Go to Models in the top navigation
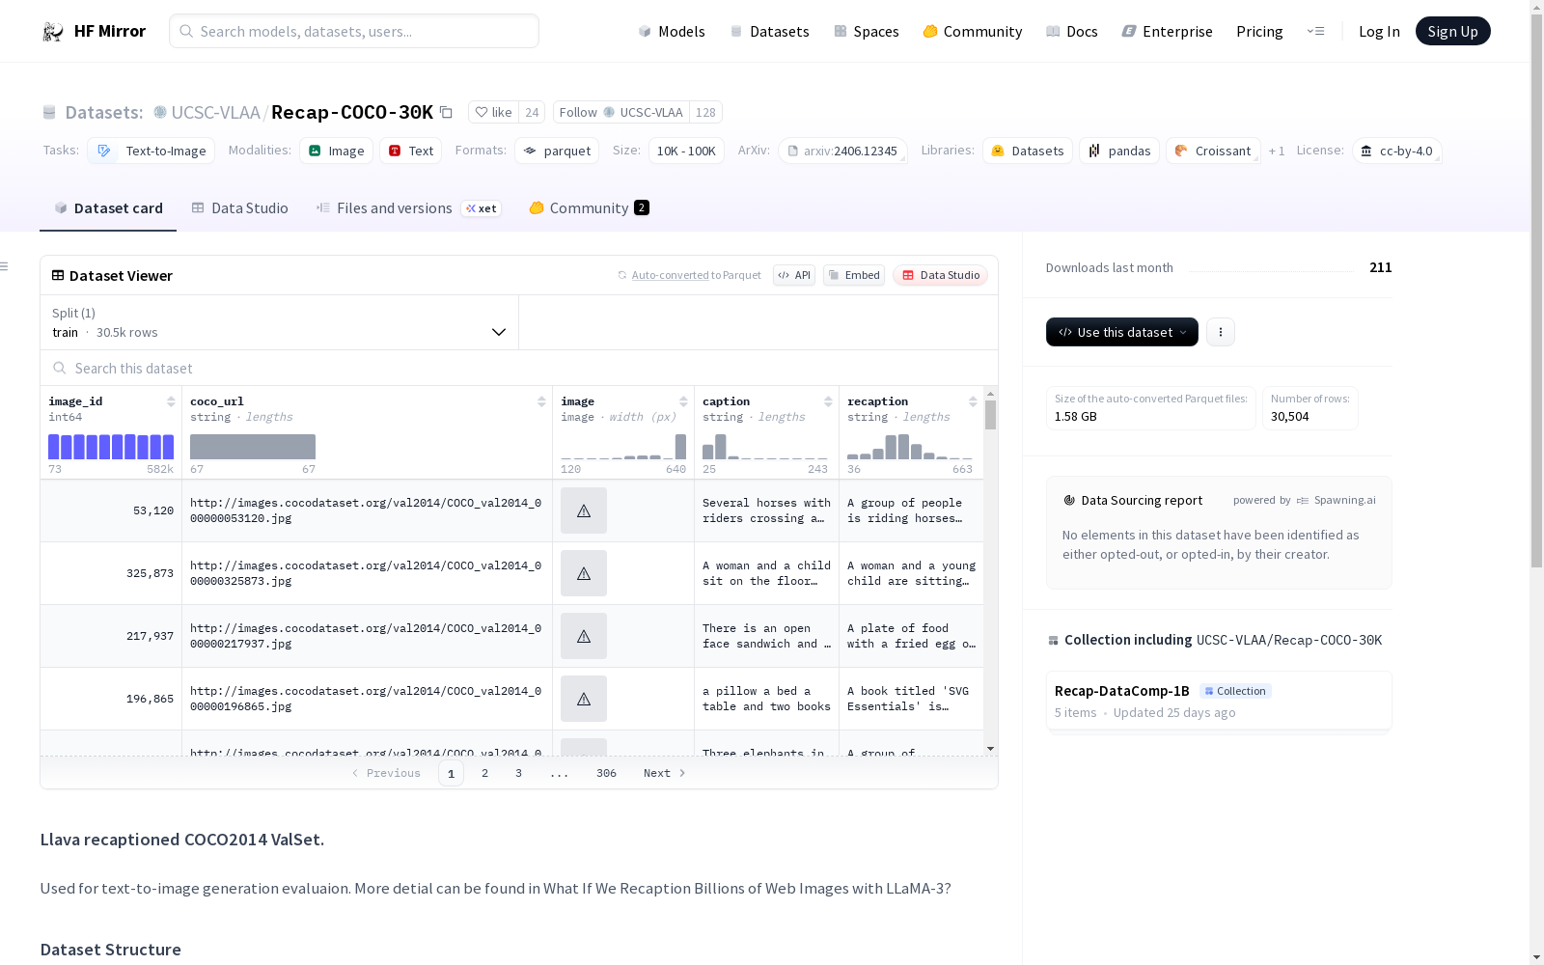The image size is (1544, 965). tap(672, 32)
